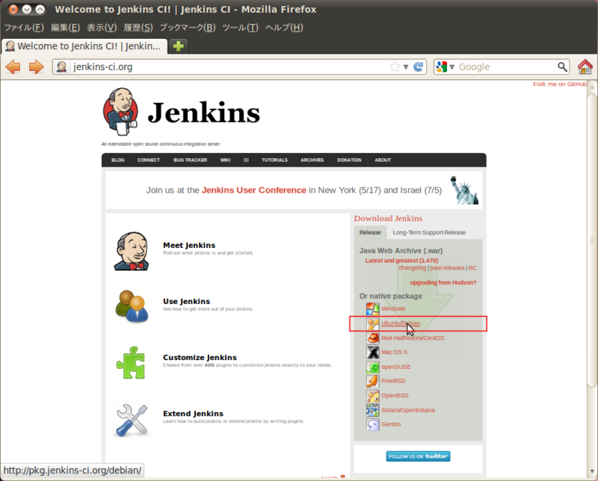The width and height of the screenshot is (598, 481).
Task: Click the Ubuntu/Debian package icon
Action: (372, 323)
